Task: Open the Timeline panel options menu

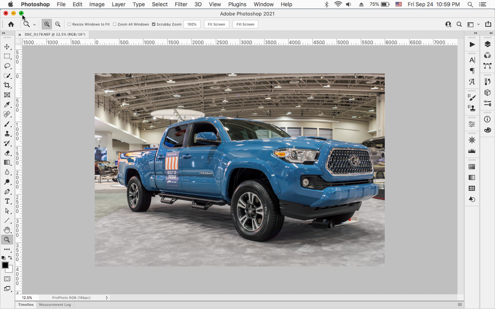Action: [460, 305]
